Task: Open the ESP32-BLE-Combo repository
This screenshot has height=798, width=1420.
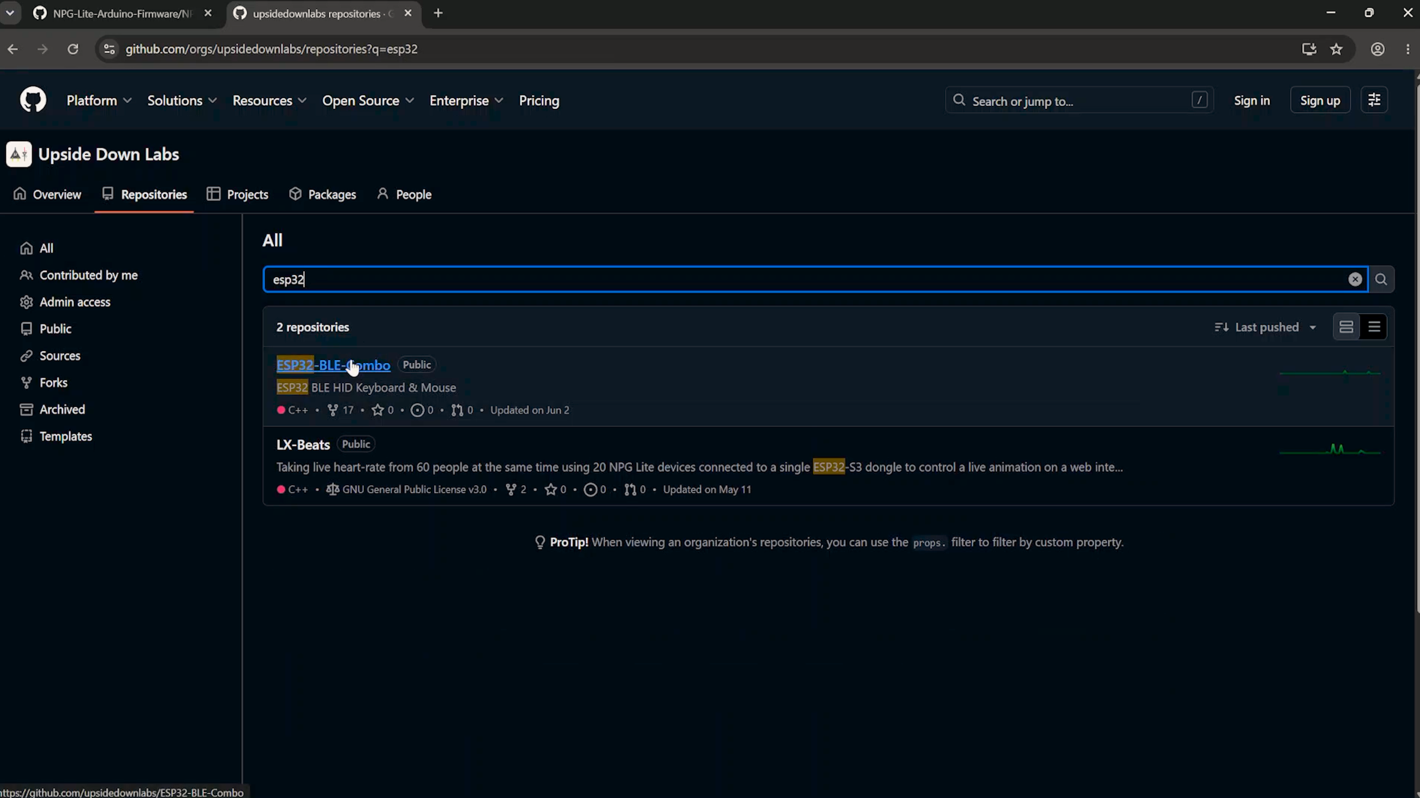Action: tap(333, 365)
